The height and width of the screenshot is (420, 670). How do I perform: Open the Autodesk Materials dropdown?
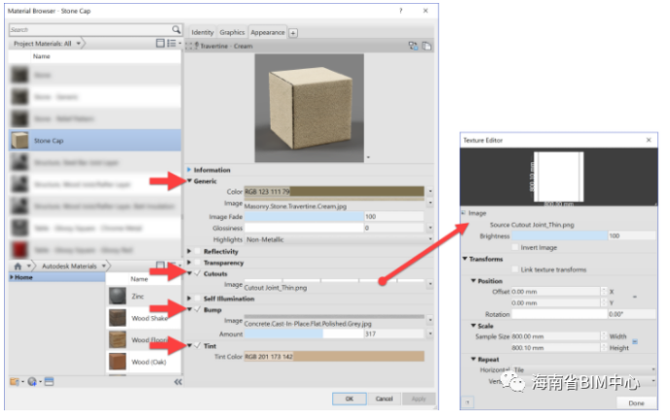click(x=104, y=266)
